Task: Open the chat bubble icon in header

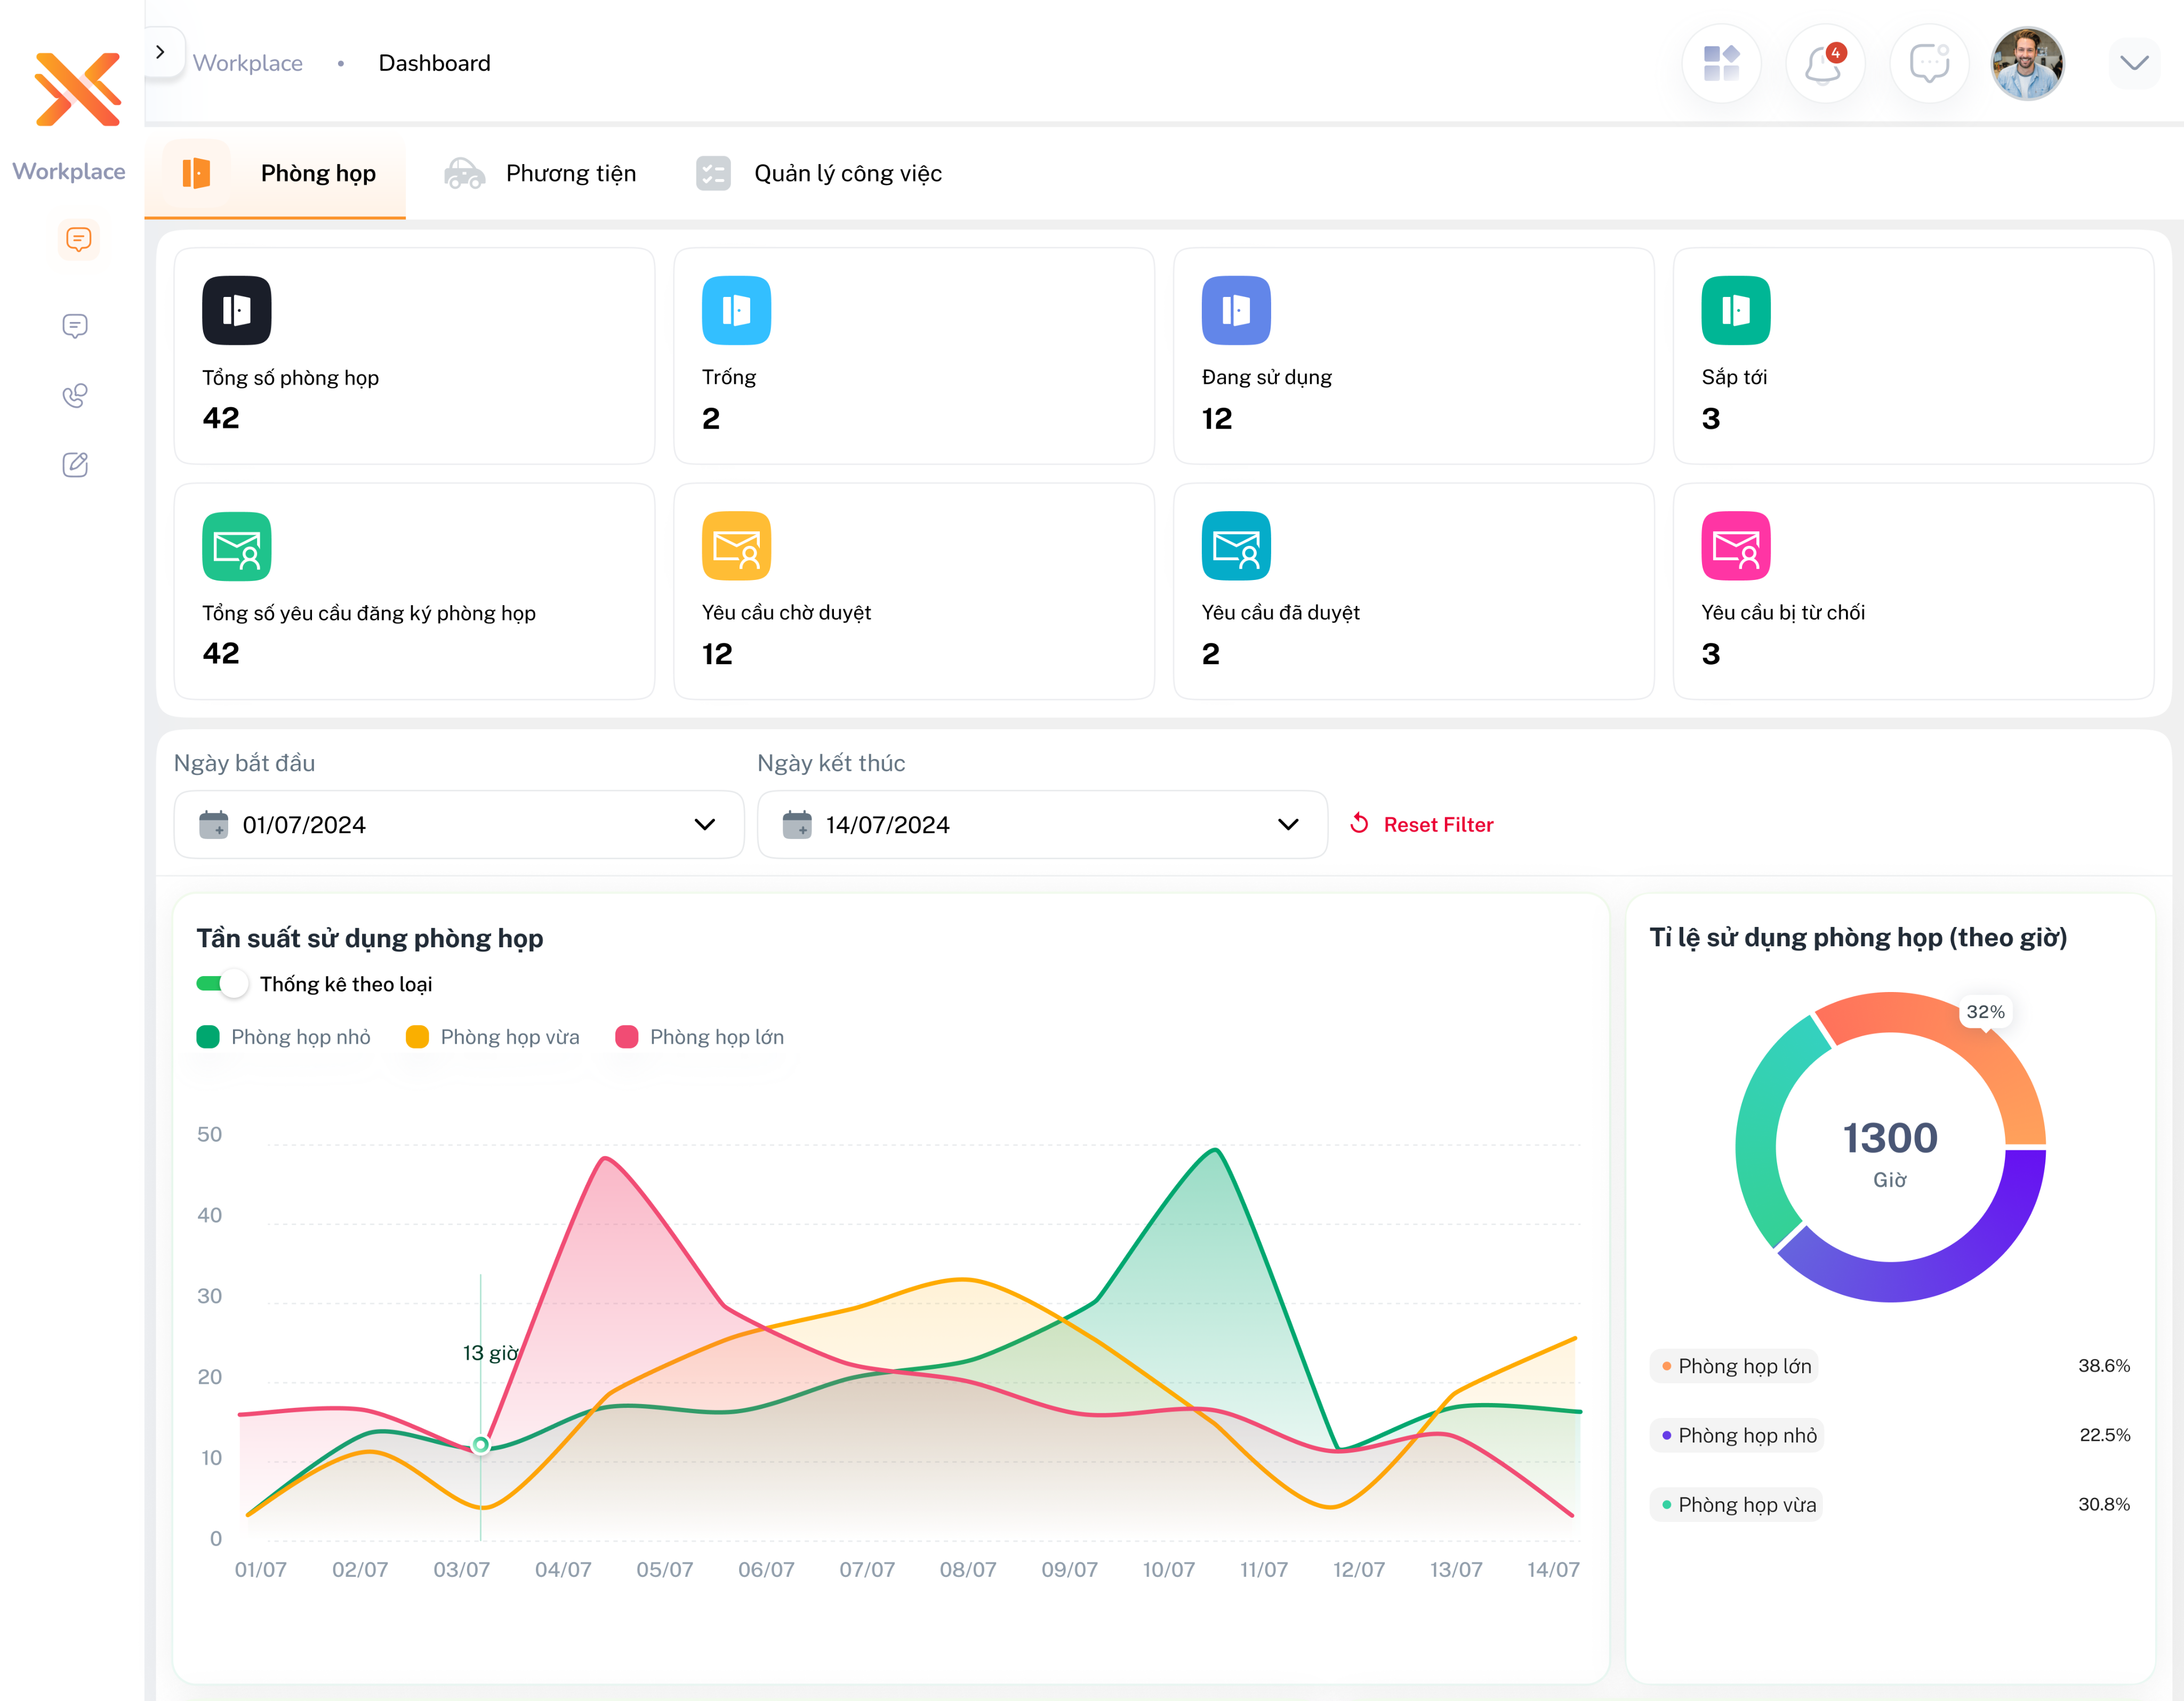Action: [x=1928, y=64]
